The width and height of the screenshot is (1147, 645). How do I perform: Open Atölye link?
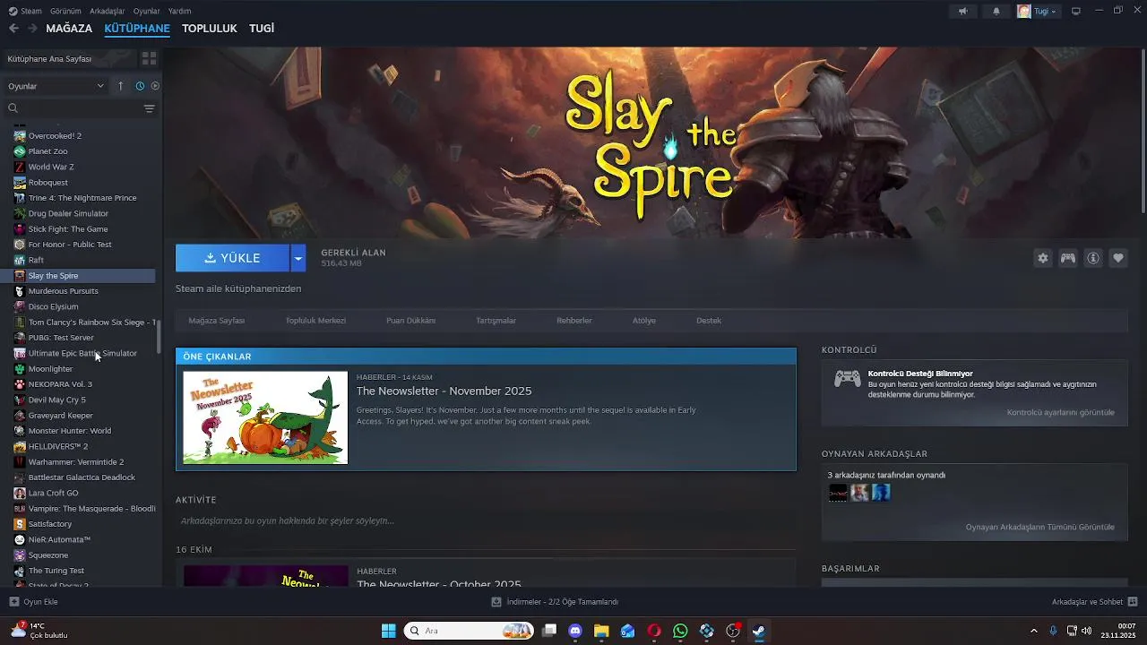[x=644, y=321]
